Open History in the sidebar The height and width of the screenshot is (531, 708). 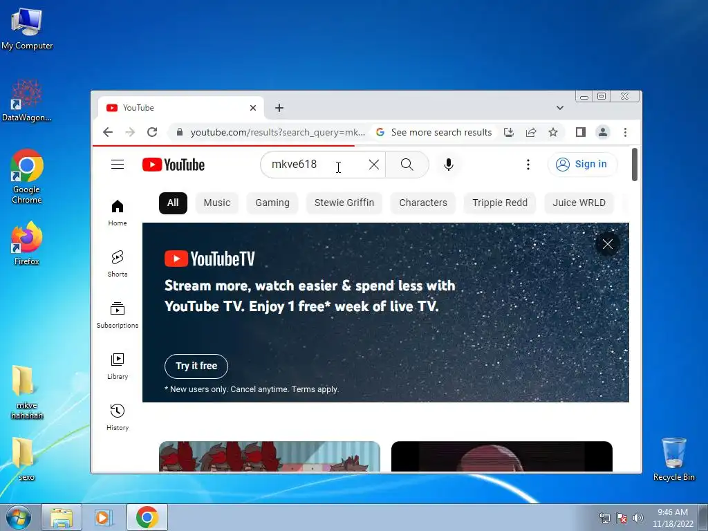click(118, 417)
